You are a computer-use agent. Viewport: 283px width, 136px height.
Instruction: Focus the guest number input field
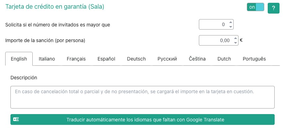[x=216, y=24]
